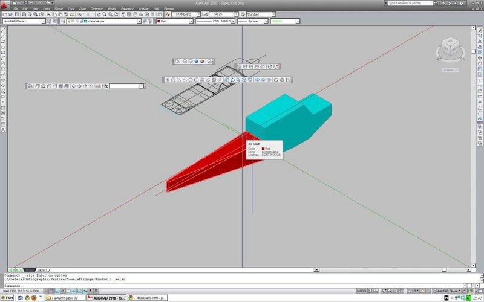
Task: Click the command line input area
Action: (x=235, y=286)
